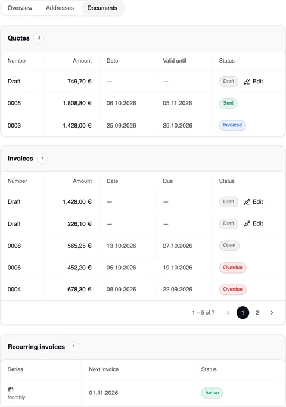Click the invoice date 08.09.2026
The image size is (286, 407).
click(x=121, y=290)
